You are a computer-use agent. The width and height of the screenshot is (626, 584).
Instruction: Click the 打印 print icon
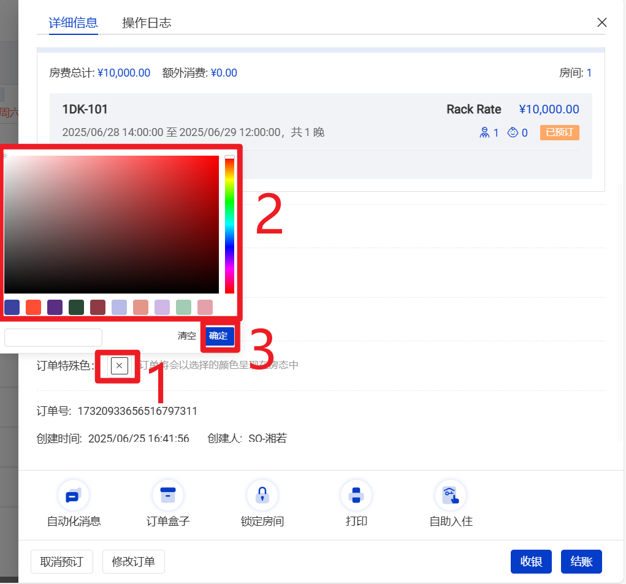356,496
